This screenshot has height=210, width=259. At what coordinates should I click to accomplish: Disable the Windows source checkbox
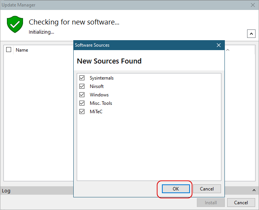82,94
